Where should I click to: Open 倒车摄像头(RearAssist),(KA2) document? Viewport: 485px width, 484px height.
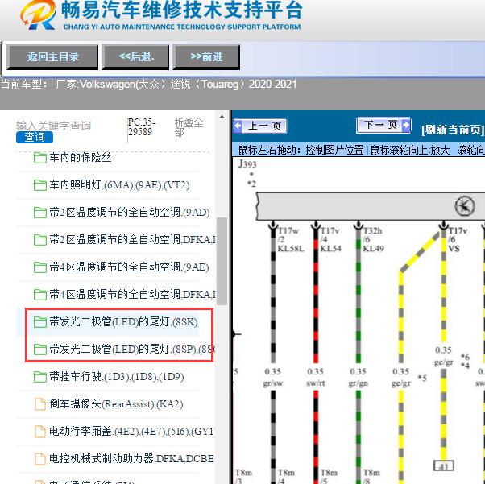116,404
